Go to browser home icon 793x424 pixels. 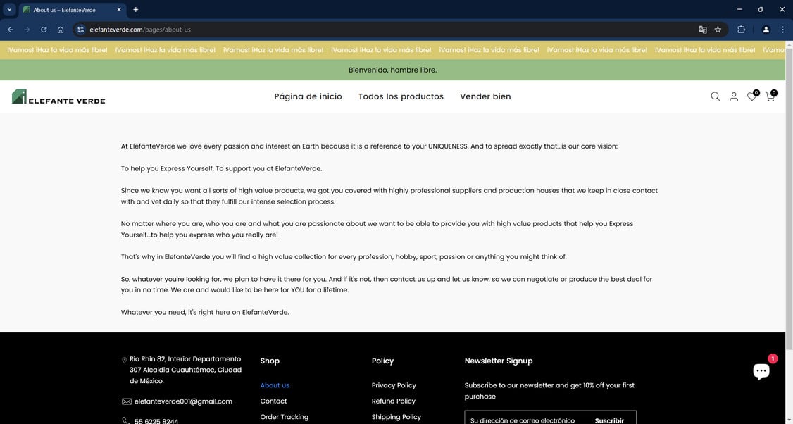tap(61, 30)
